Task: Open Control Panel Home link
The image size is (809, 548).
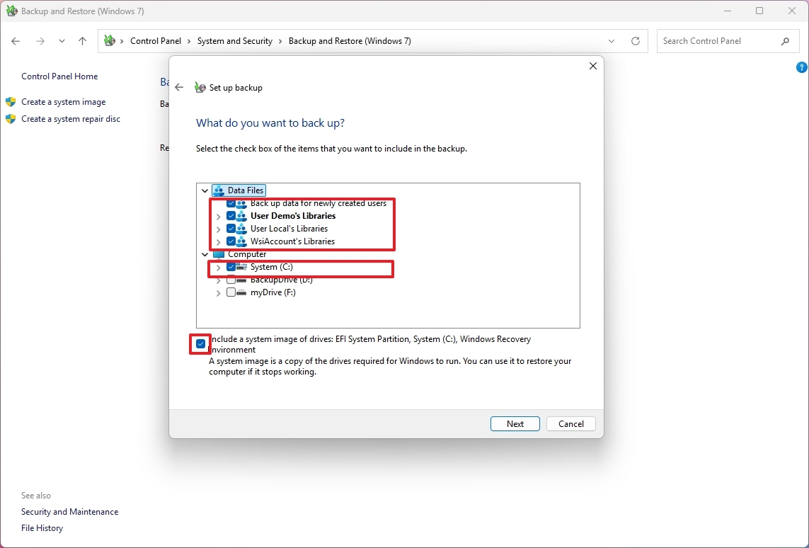Action: tap(59, 76)
